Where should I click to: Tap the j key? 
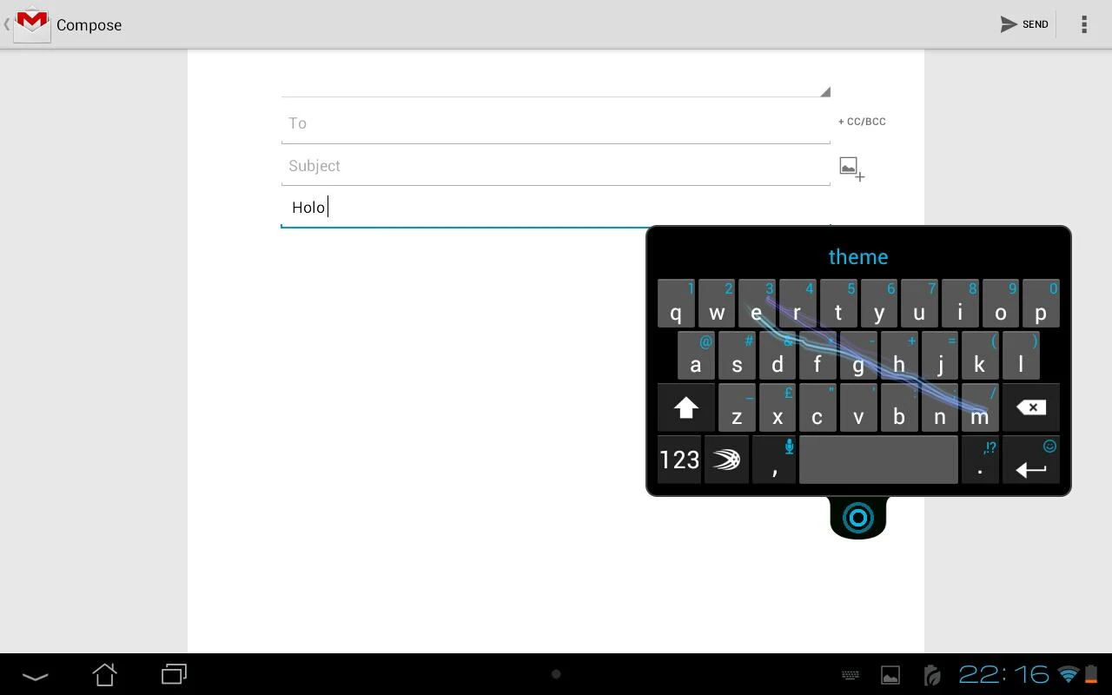939,355
